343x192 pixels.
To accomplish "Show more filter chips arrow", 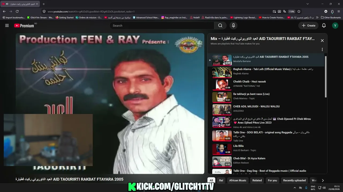I will (323, 180).
